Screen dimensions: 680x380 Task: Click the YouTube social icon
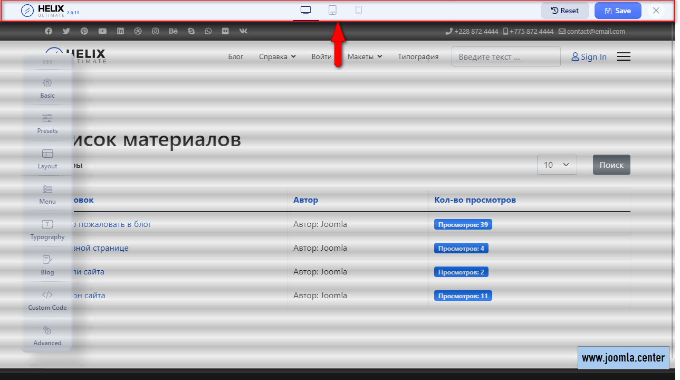click(102, 31)
